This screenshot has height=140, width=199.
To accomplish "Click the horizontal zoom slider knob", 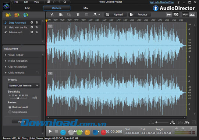I will click(156, 122).
